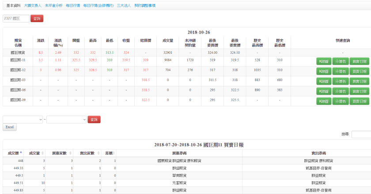Screen dimensions: 371x194
Task: Click the 查詢 button beside date range dropdowns
Action: click(x=94, y=119)
